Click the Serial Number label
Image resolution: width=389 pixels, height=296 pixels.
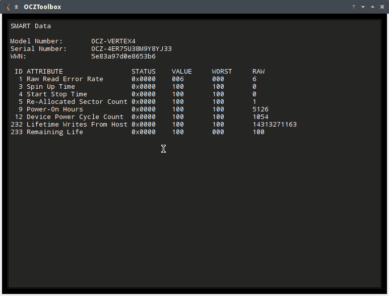coord(38,49)
